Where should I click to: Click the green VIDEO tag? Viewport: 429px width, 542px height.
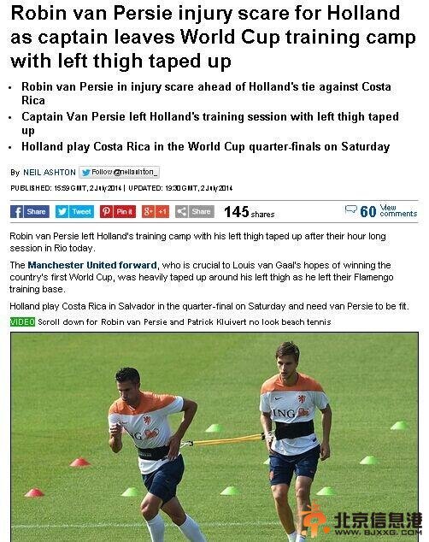tap(22, 321)
